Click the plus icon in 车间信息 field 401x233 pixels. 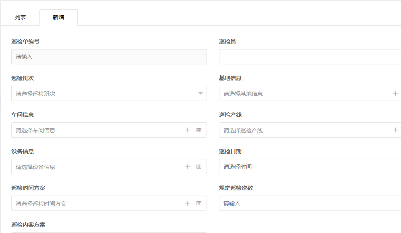coord(187,130)
